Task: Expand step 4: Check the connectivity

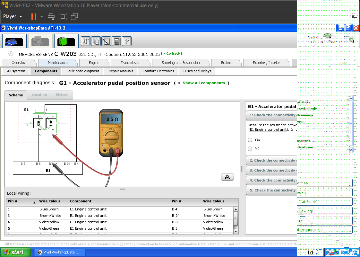Action: click(272, 181)
